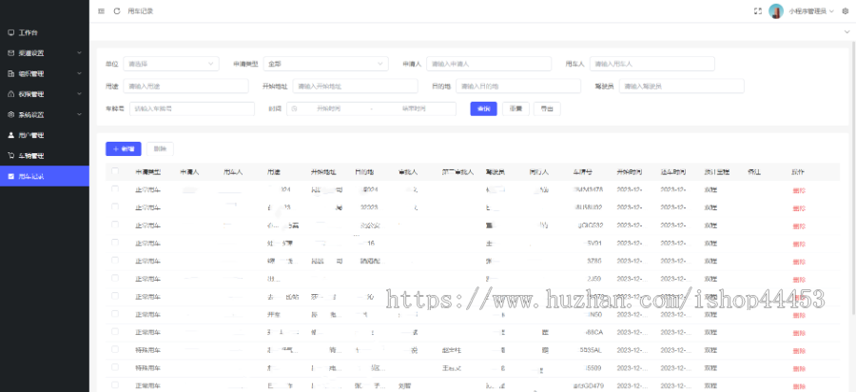
Task: Open the tab bar chevron below the gear
Action: (847, 32)
